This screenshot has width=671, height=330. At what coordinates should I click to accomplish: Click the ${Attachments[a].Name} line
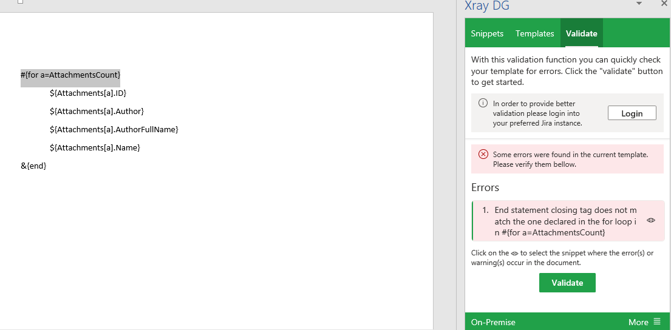(x=95, y=147)
